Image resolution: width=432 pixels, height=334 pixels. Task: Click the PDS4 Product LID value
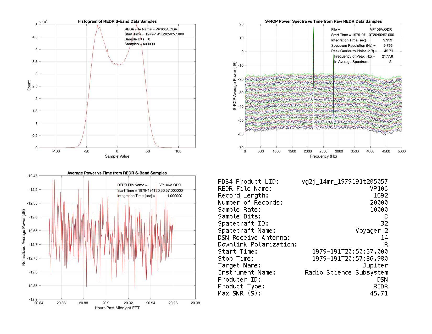(345, 182)
